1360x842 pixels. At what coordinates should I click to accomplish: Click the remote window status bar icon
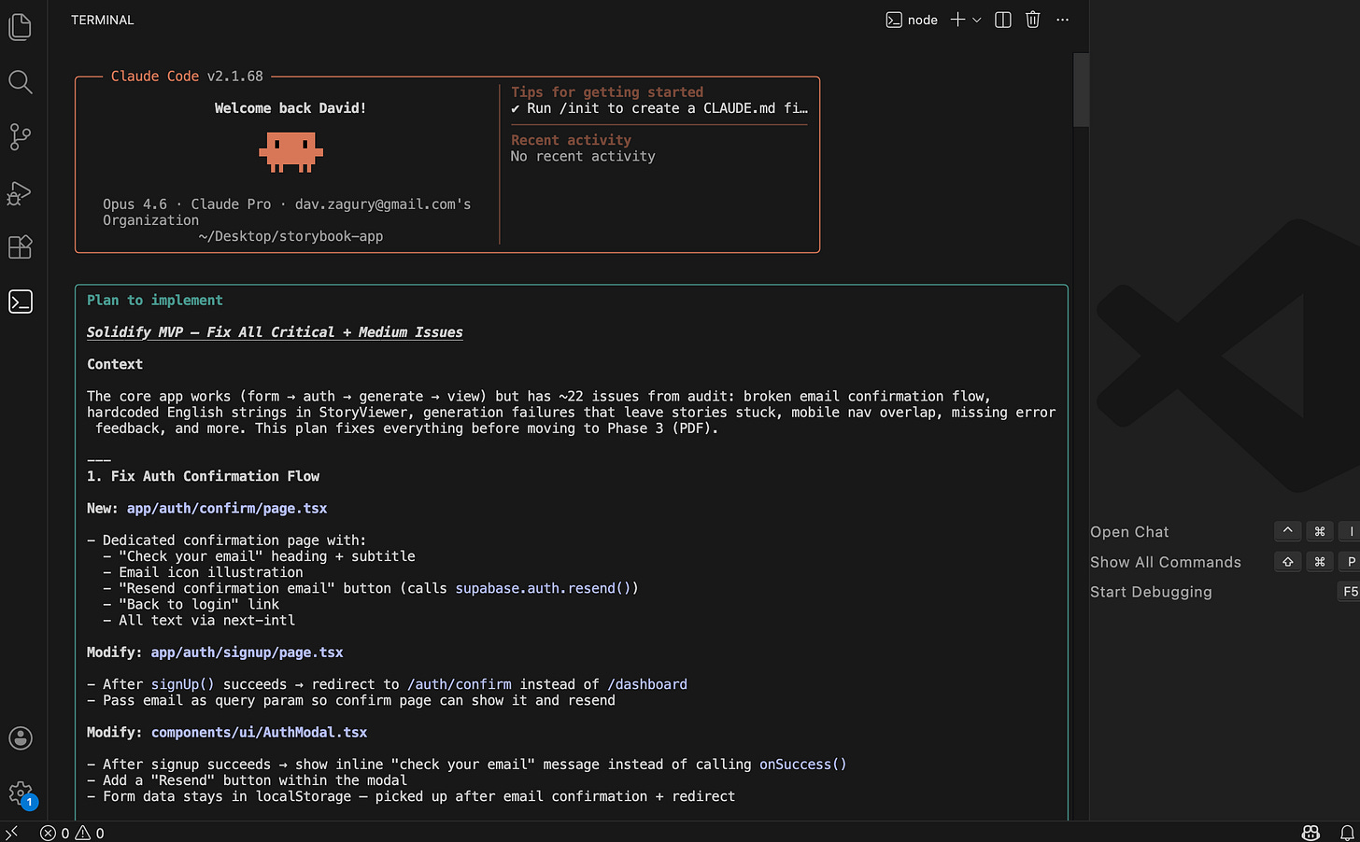pyautogui.click(x=11, y=833)
